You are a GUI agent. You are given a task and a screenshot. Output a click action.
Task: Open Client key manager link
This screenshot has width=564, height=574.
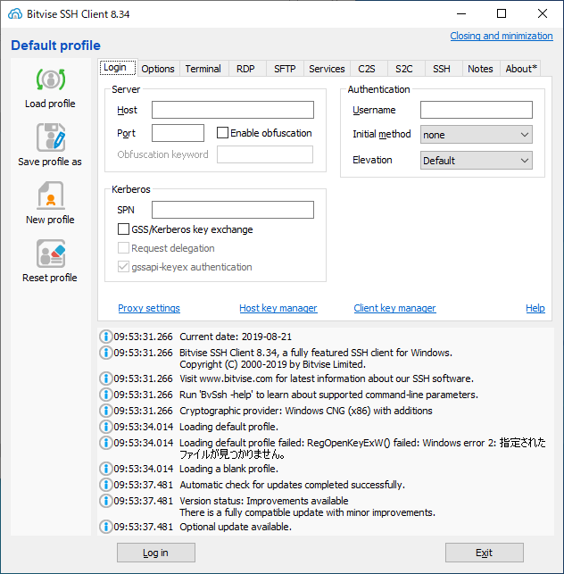tap(395, 308)
